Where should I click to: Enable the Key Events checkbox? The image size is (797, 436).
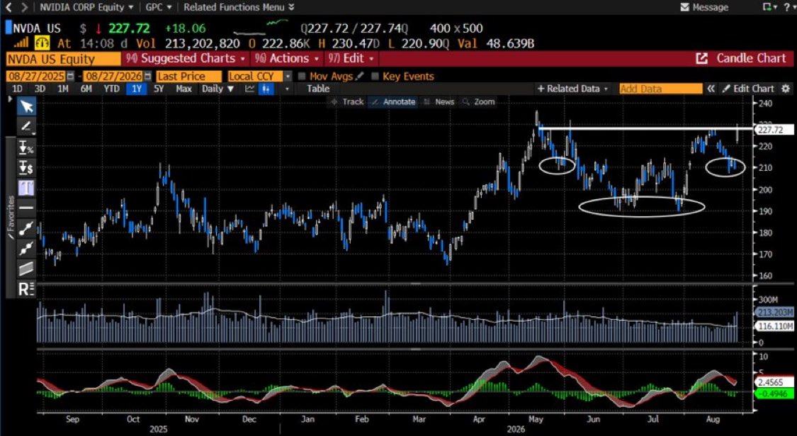[x=375, y=77]
